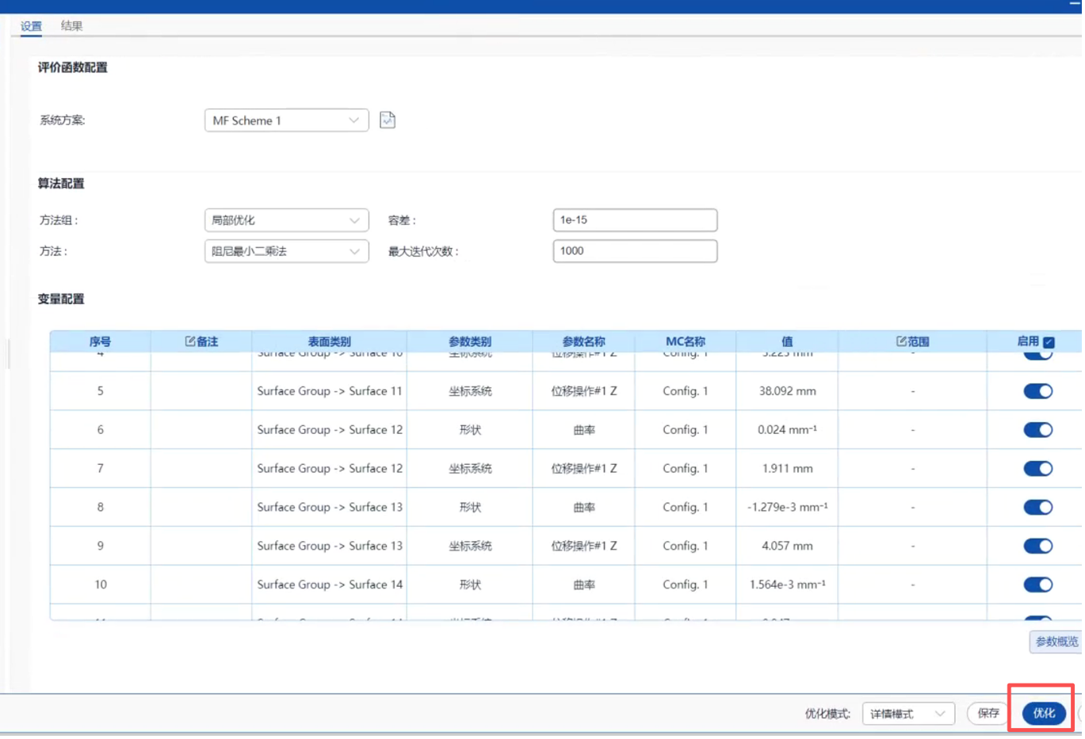Switch off variable 10's enable toggle
The image size is (1085, 739).
[x=1037, y=585]
